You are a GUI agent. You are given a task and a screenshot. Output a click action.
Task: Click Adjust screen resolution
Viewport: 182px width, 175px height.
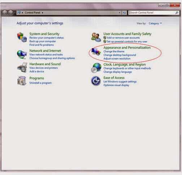[117, 59]
